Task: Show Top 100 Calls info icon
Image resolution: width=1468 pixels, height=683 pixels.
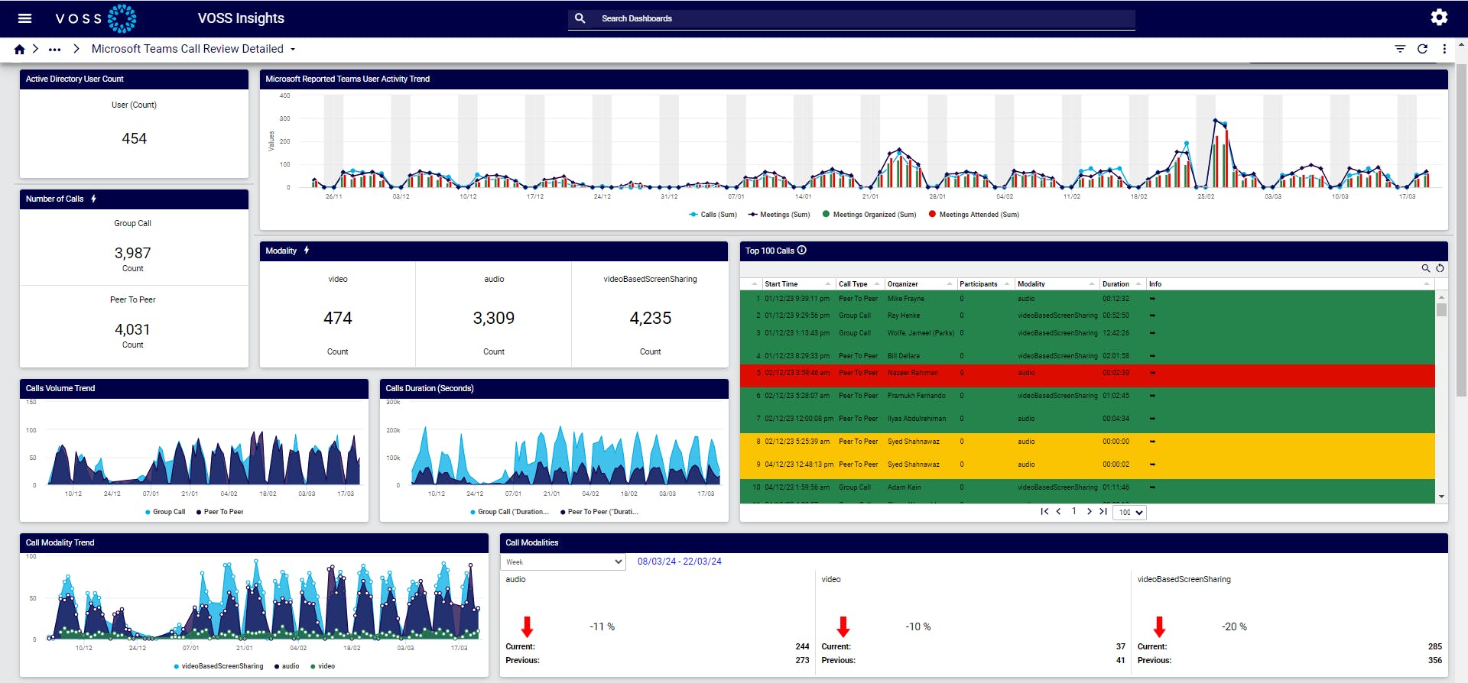Action: coord(802,250)
